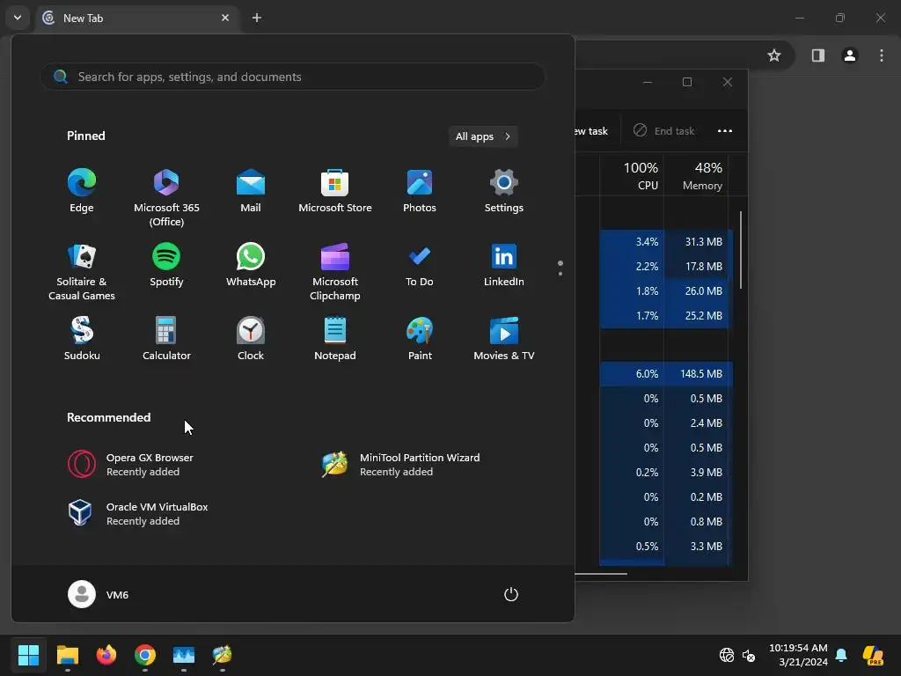Click Task Manager's horizontal scrollbar
The image size is (901, 676).
[601, 573]
